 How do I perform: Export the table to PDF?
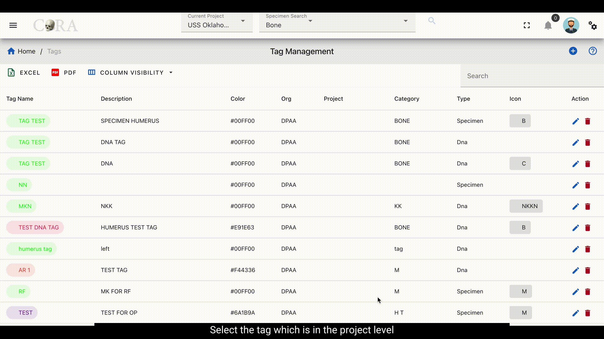pos(64,73)
